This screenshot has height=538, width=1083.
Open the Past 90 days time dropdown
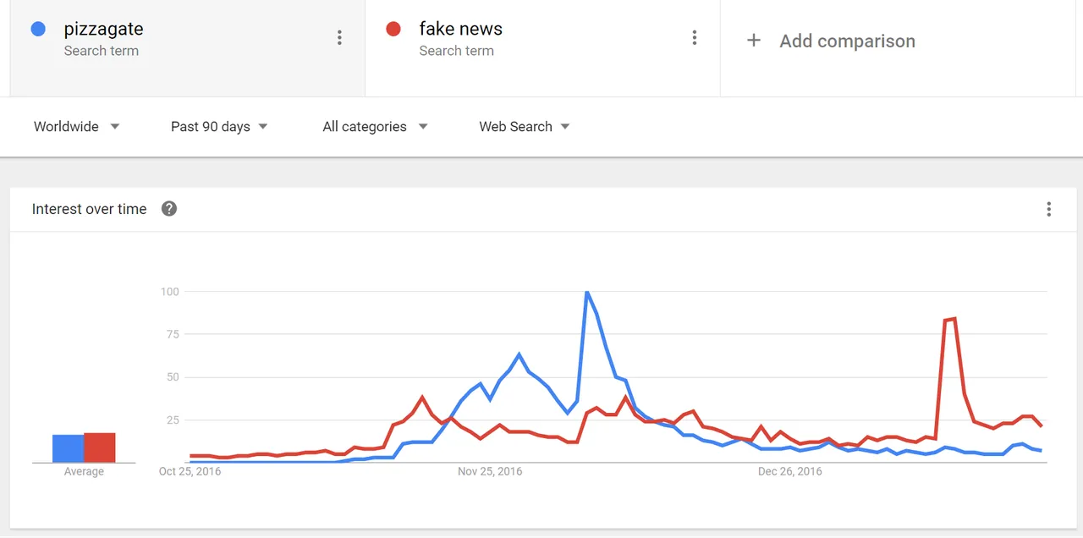[x=219, y=127]
